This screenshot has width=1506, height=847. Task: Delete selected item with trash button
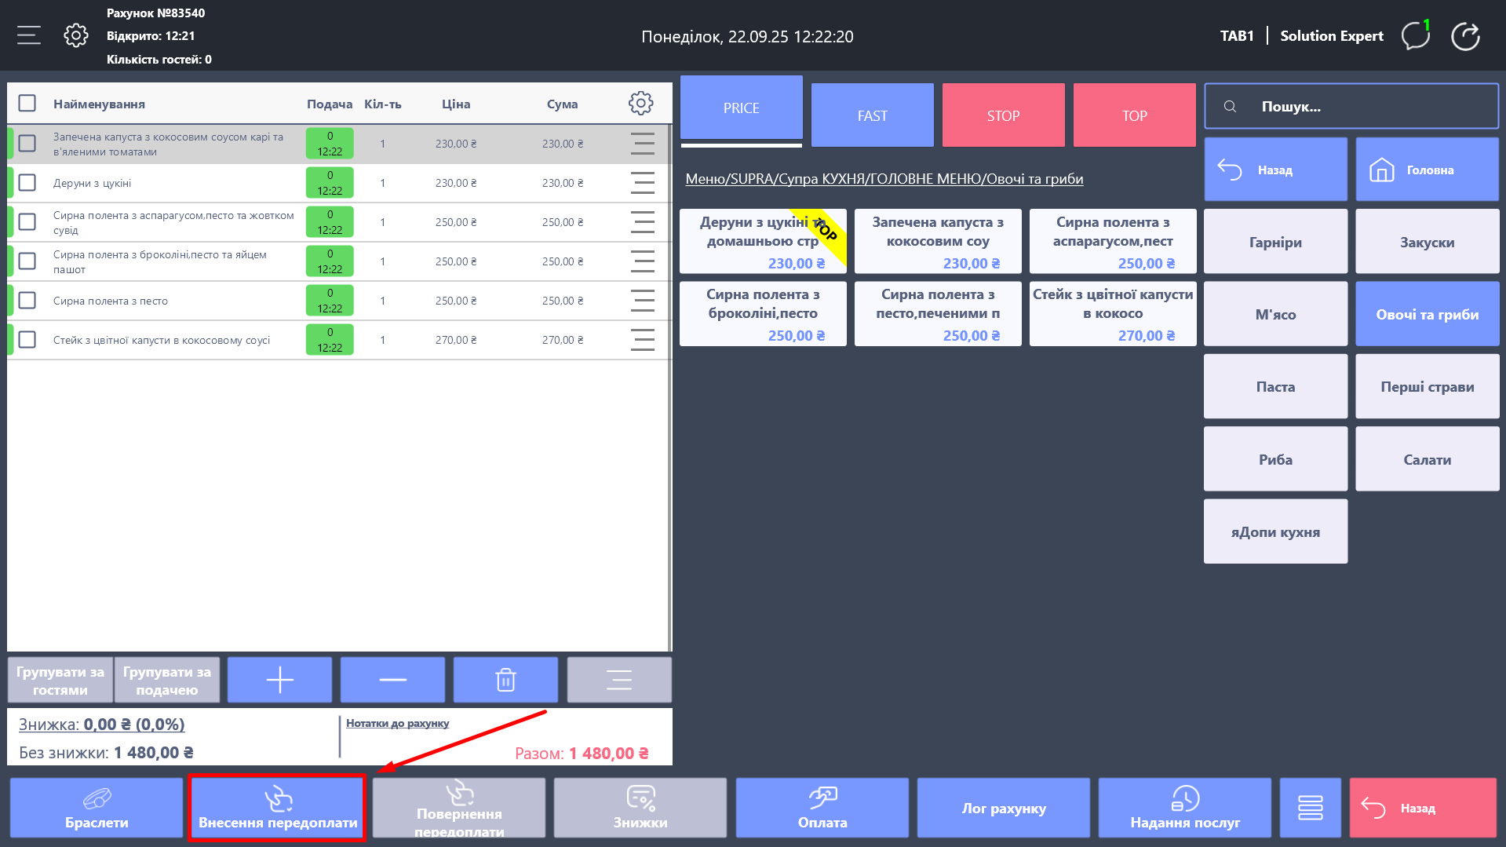(505, 680)
